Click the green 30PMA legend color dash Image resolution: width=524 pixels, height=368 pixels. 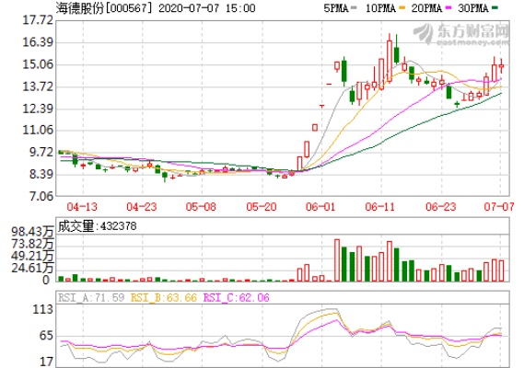coord(495,7)
